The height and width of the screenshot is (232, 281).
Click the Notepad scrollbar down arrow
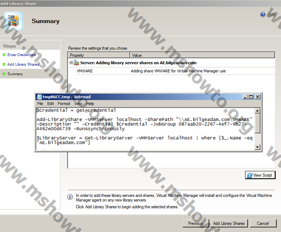[257, 147]
